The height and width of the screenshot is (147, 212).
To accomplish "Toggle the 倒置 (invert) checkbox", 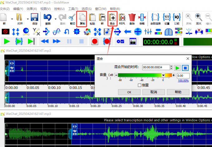I will pos(140,85).
